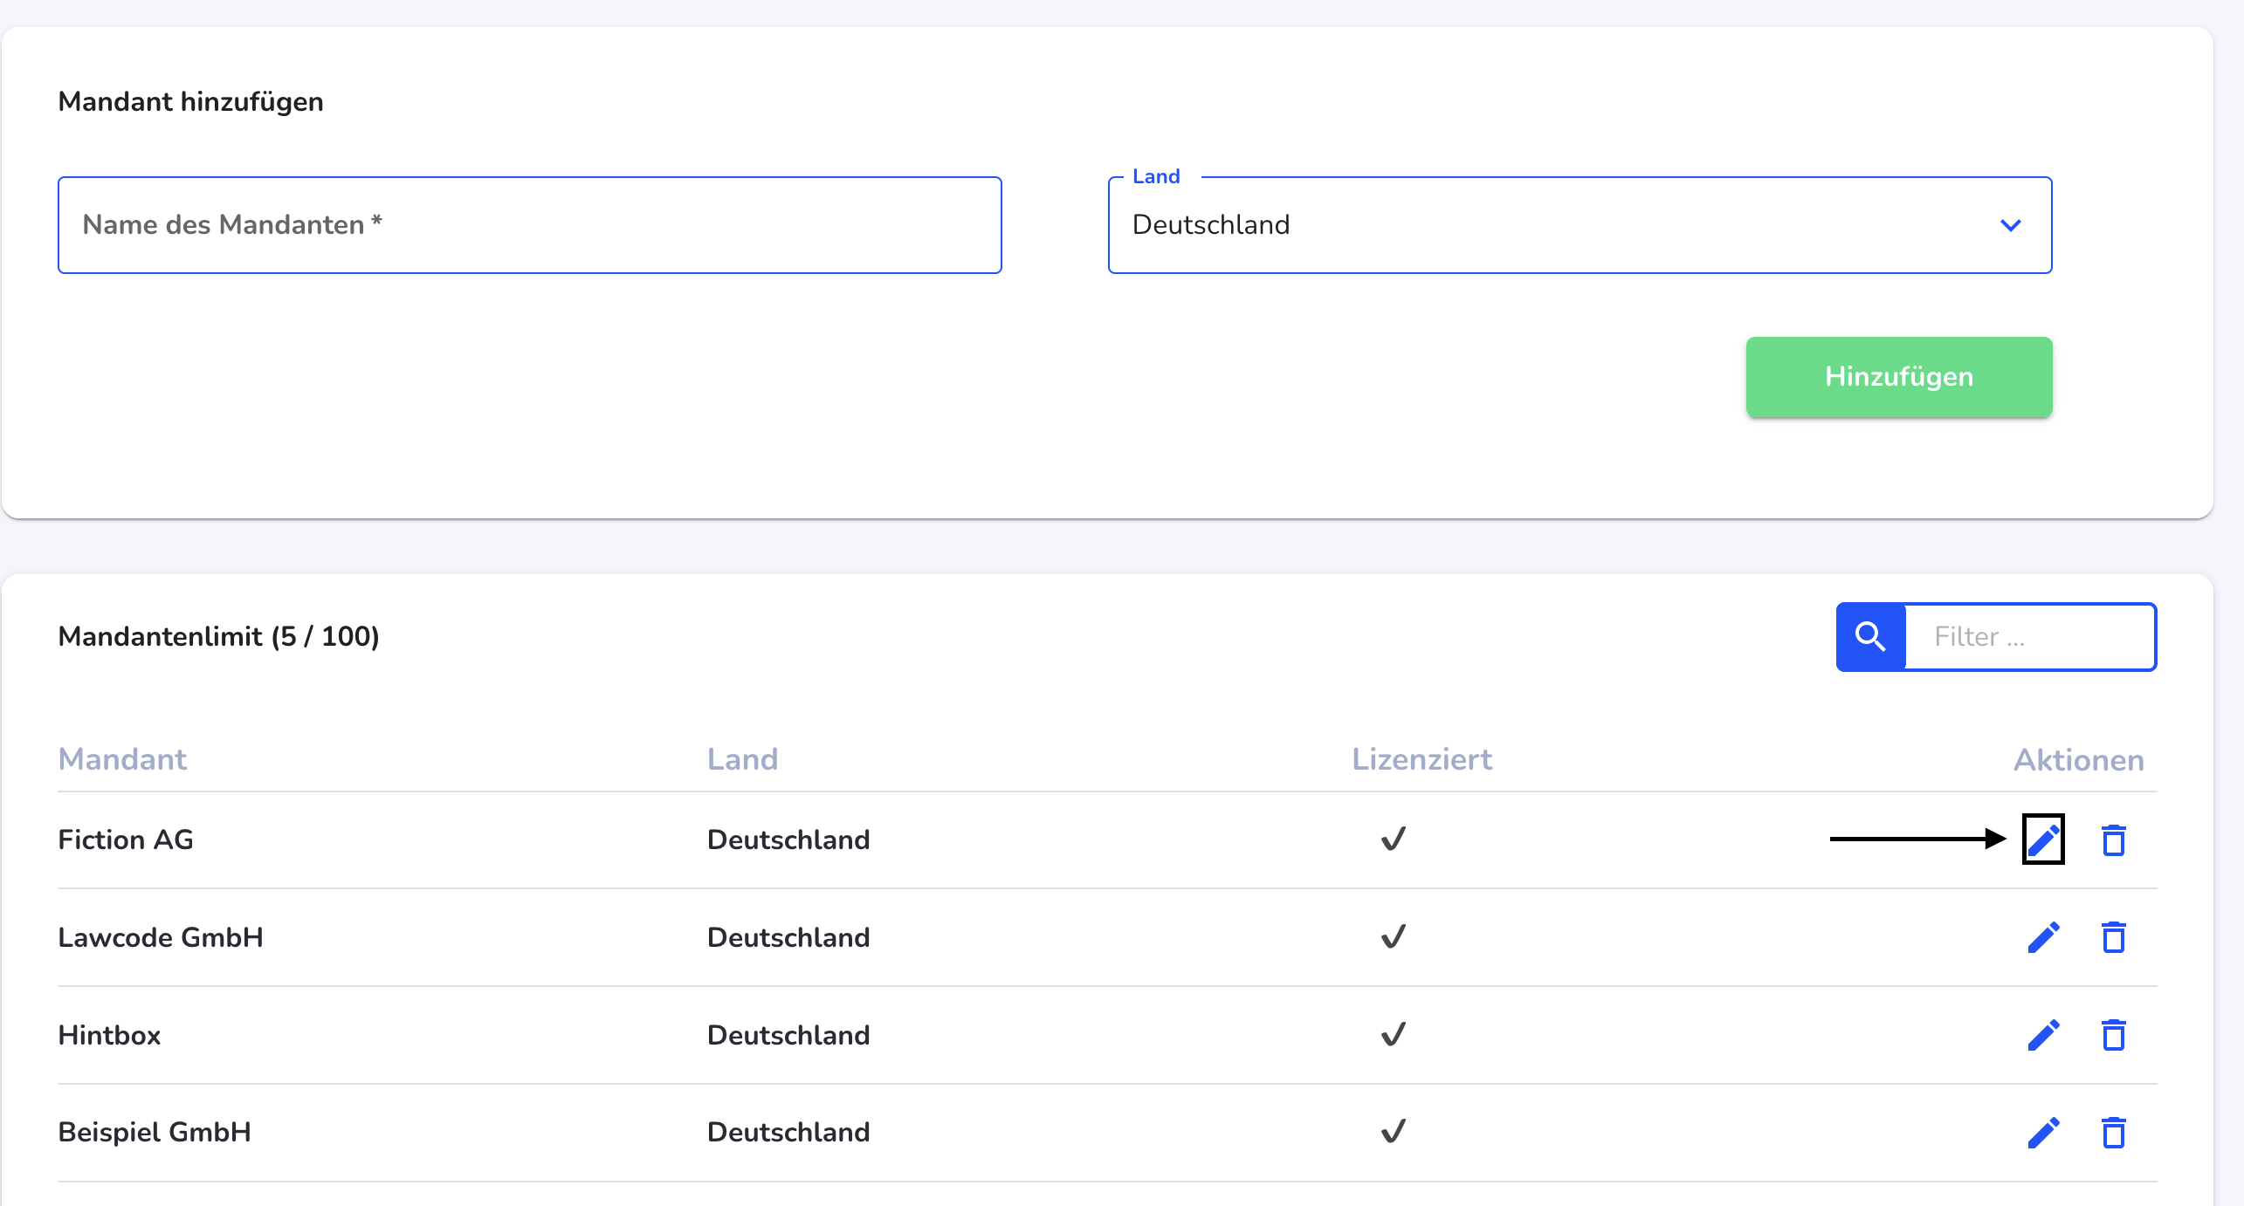This screenshot has height=1206, width=2244.
Task: Click the Land dropdown chevron arrow
Action: (2011, 225)
